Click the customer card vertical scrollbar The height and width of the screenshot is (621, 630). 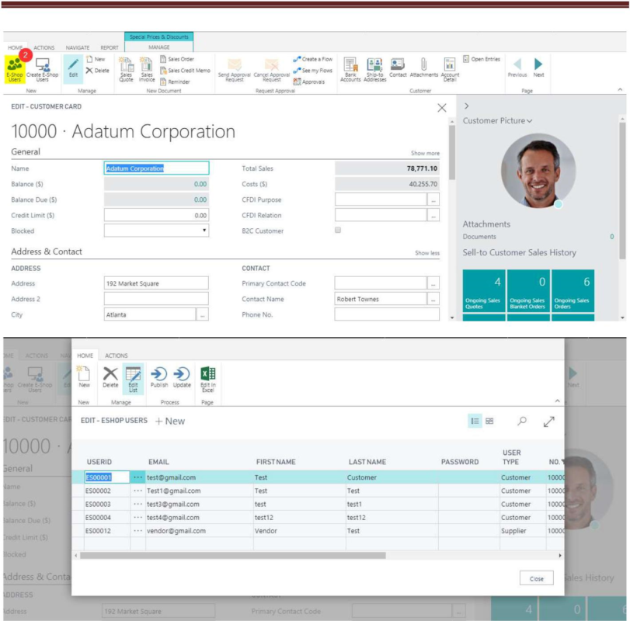point(452,152)
